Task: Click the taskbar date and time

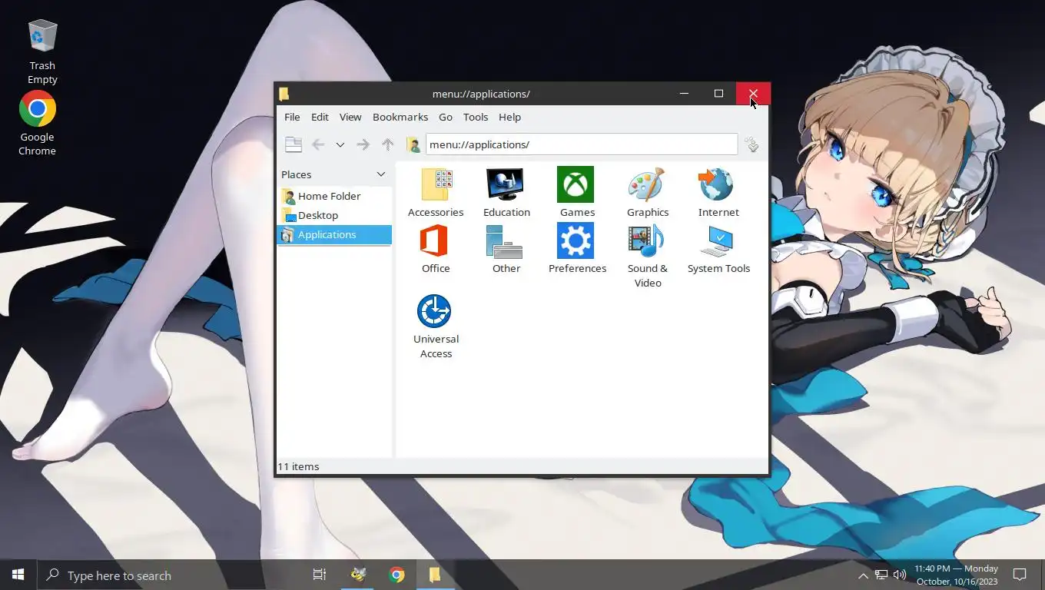Action: [x=956, y=575]
